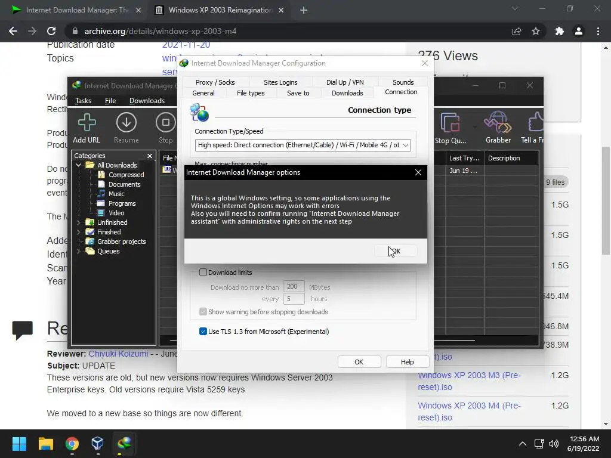The height and width of the screenshot is (458, 611).
Task: Expand the Unfinished category
Action: 79,222
